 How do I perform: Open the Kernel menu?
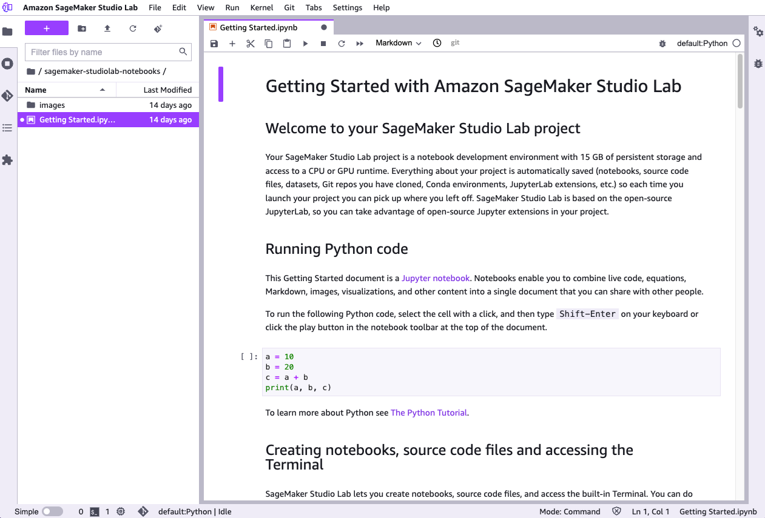[261, 8]
